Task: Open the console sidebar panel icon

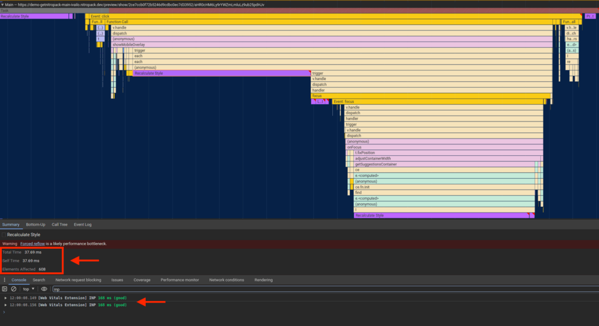Action: [x=5, y=289]
